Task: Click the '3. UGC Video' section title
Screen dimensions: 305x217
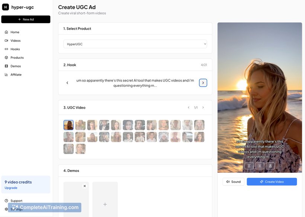Action: coord(74,108)
